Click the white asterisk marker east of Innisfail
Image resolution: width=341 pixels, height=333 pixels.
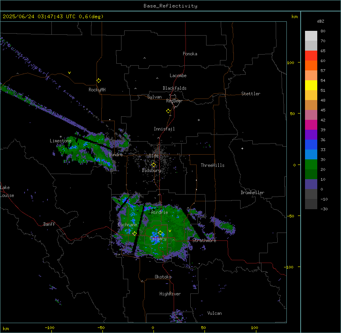click(199, 120)
